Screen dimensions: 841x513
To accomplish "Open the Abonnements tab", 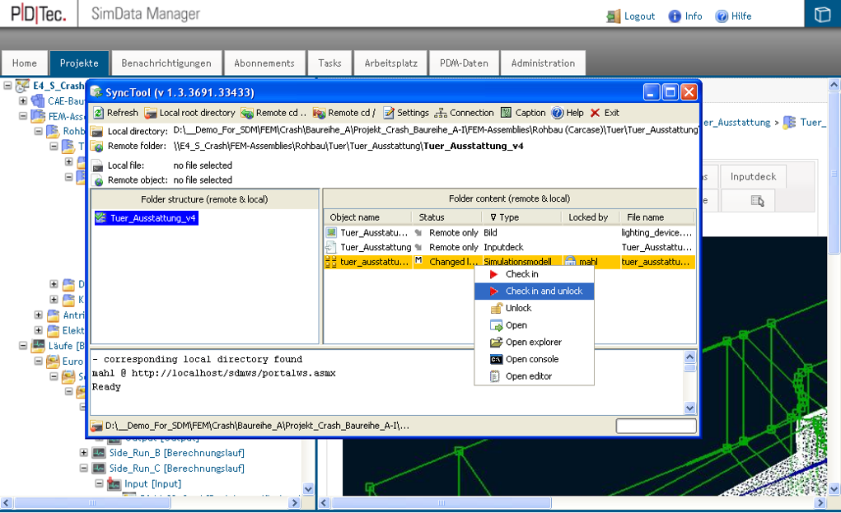I will pos(264,63).
